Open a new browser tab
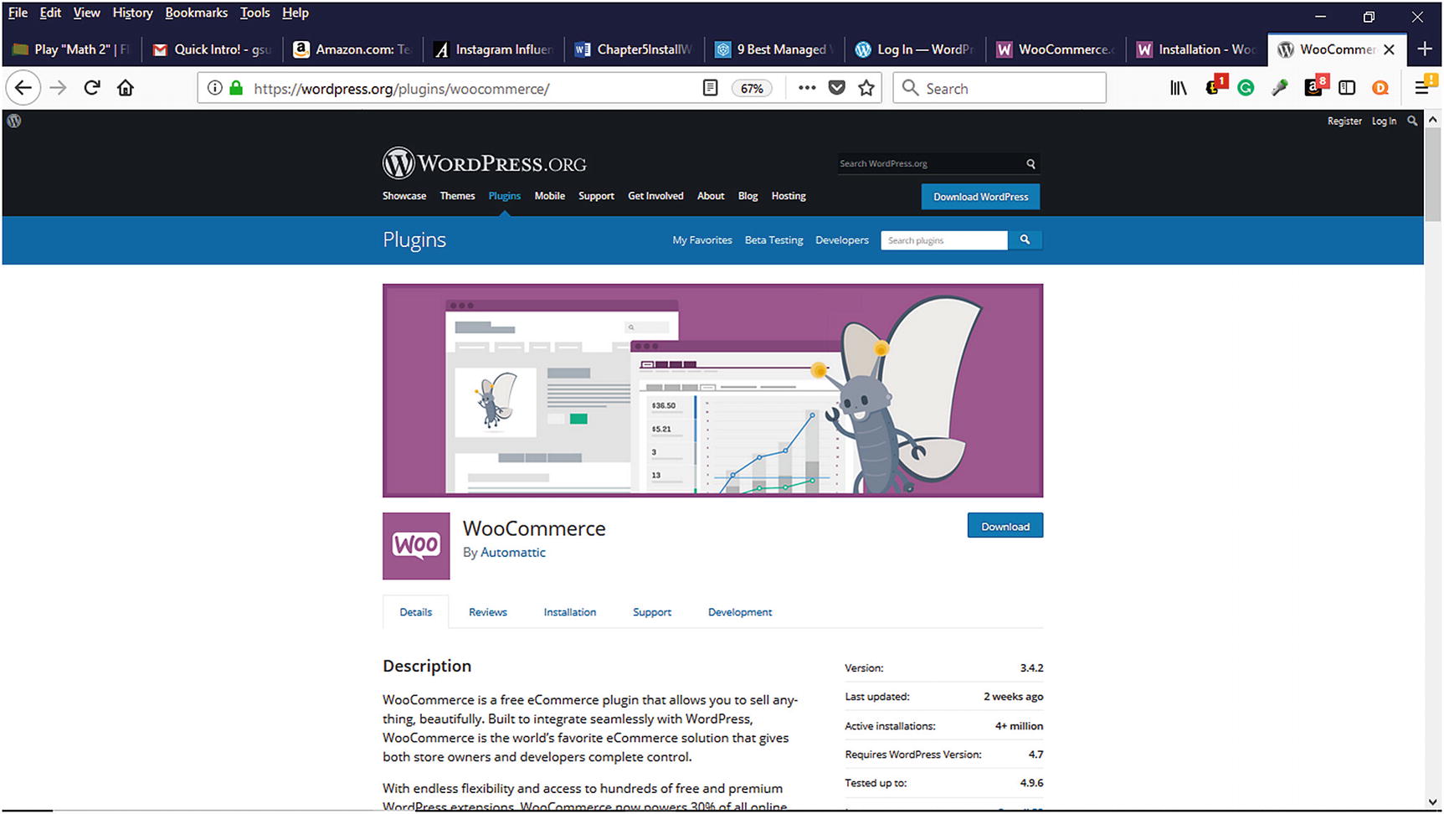This screenshot has width=1444, height=814. click(1425, 49)
